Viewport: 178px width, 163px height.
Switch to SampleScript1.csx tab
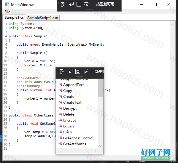[x=42, y=18]
